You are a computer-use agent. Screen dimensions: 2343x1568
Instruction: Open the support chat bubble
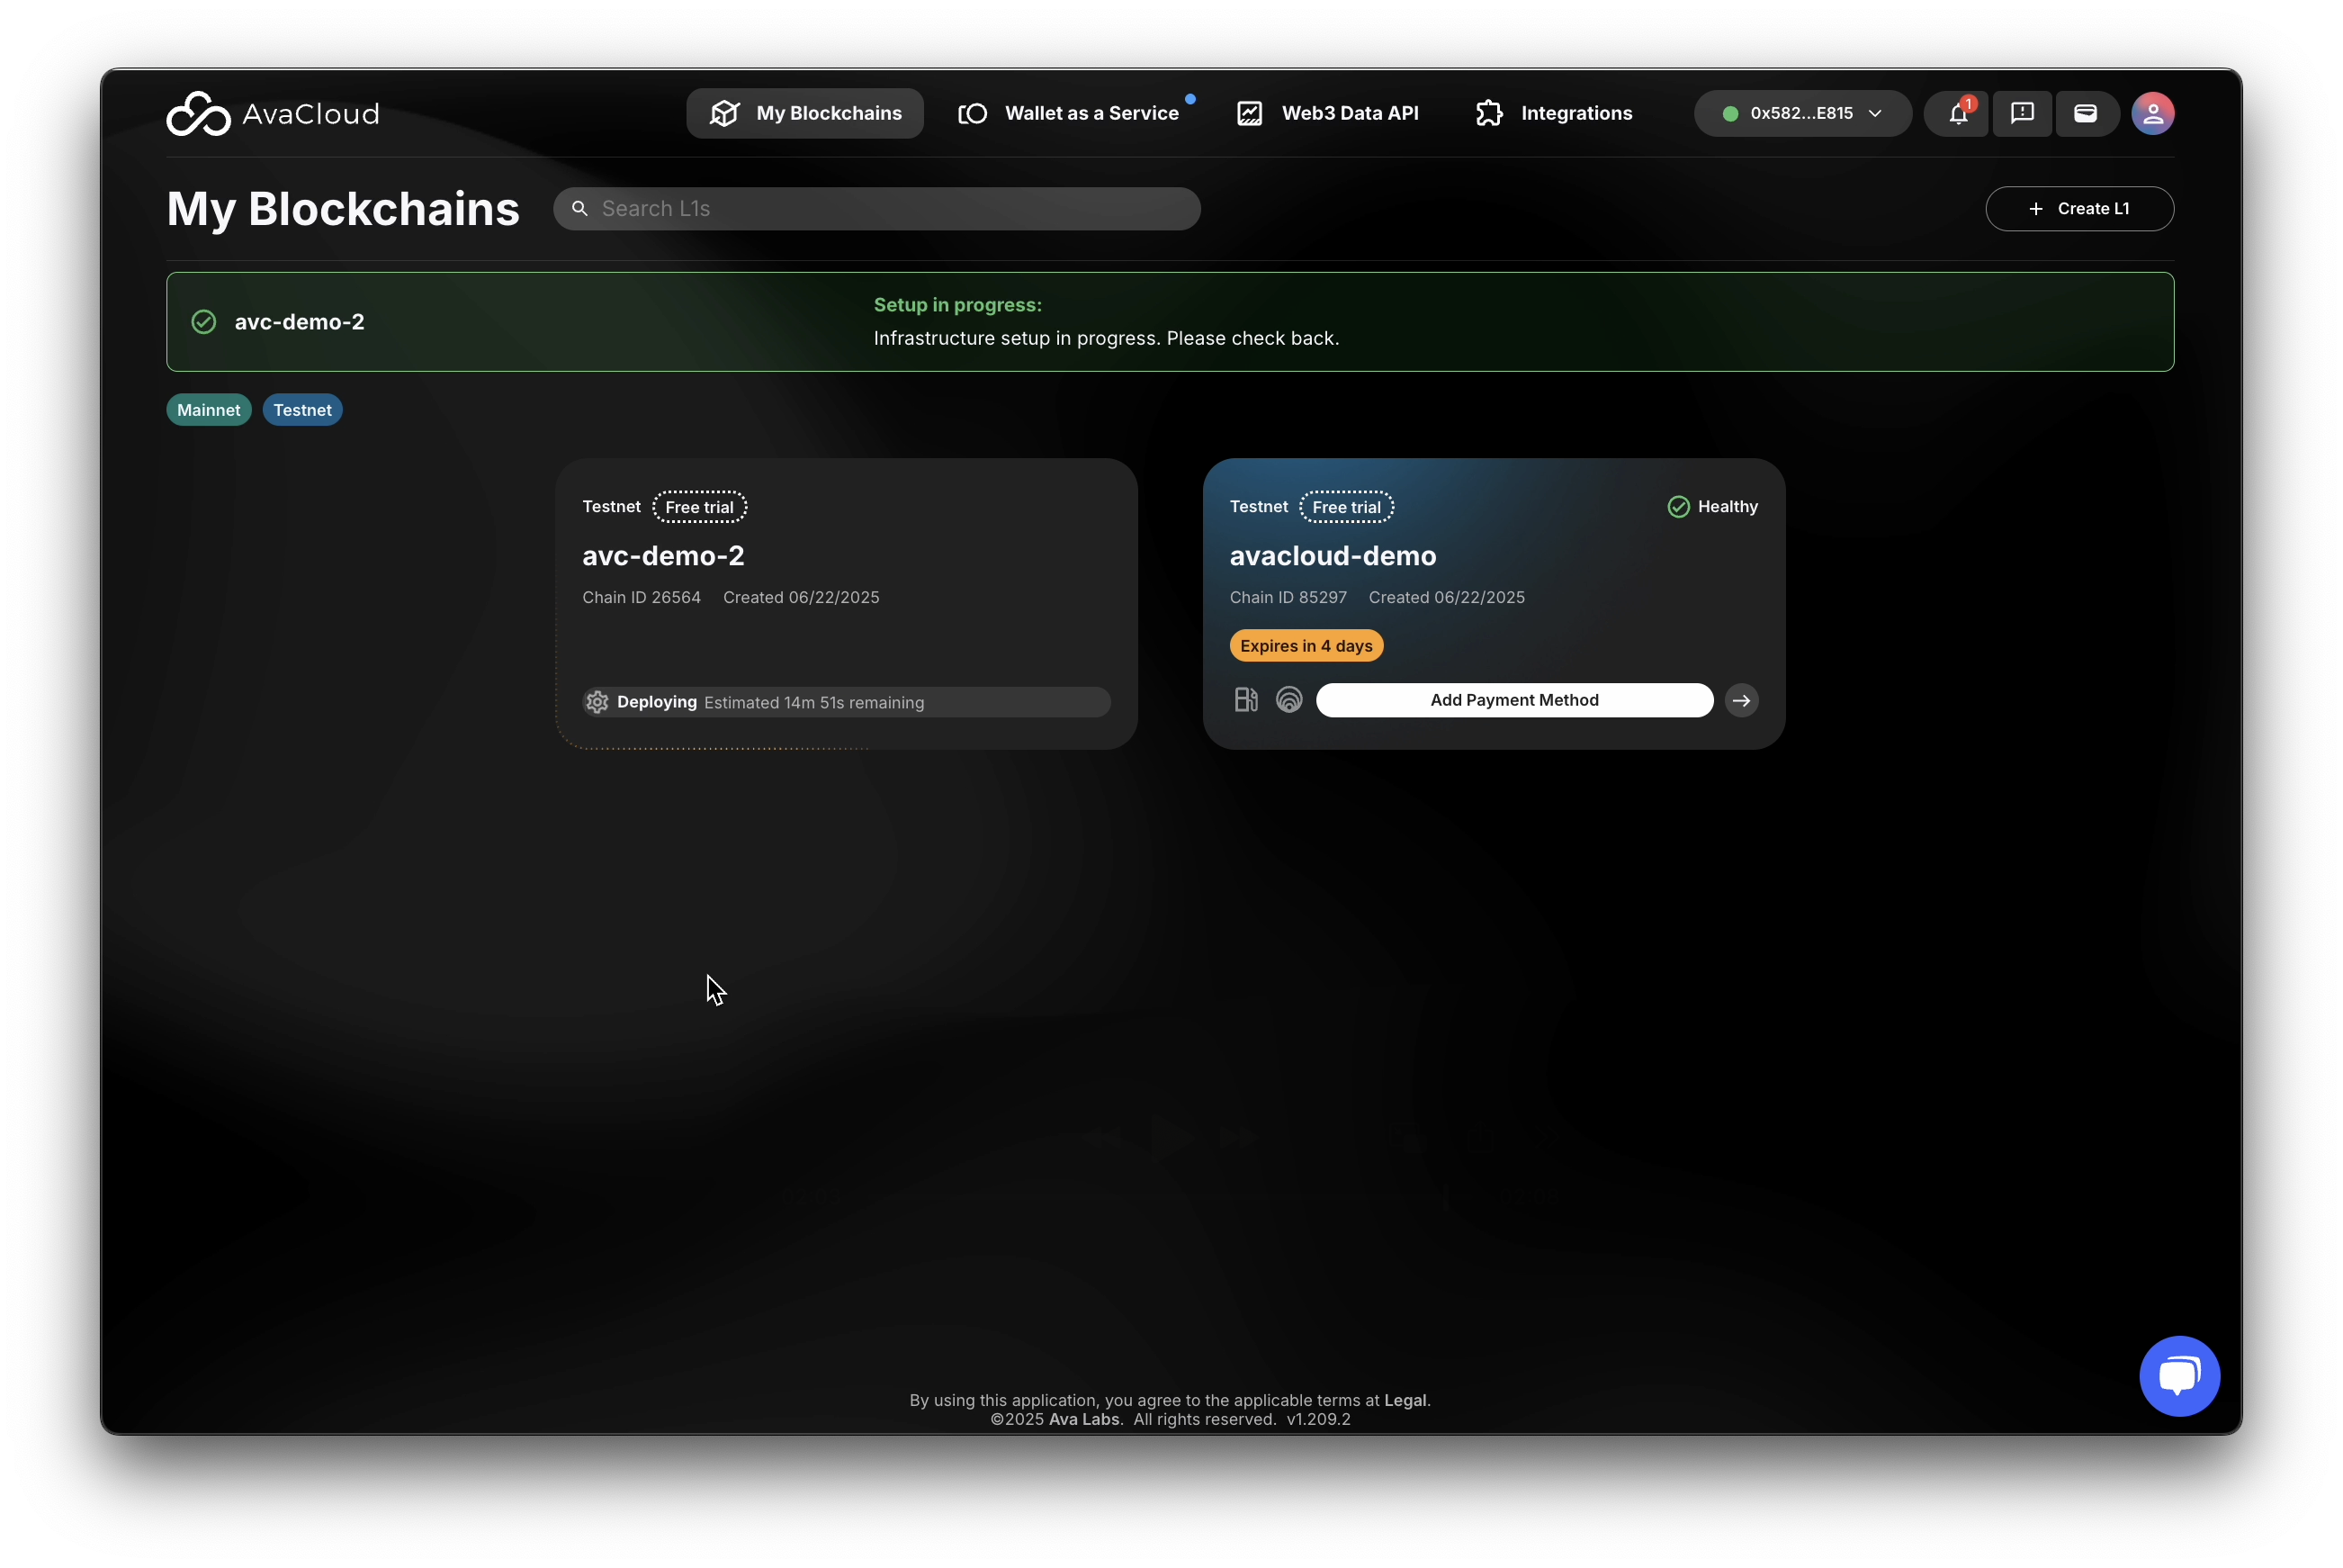point(2179,1376)
